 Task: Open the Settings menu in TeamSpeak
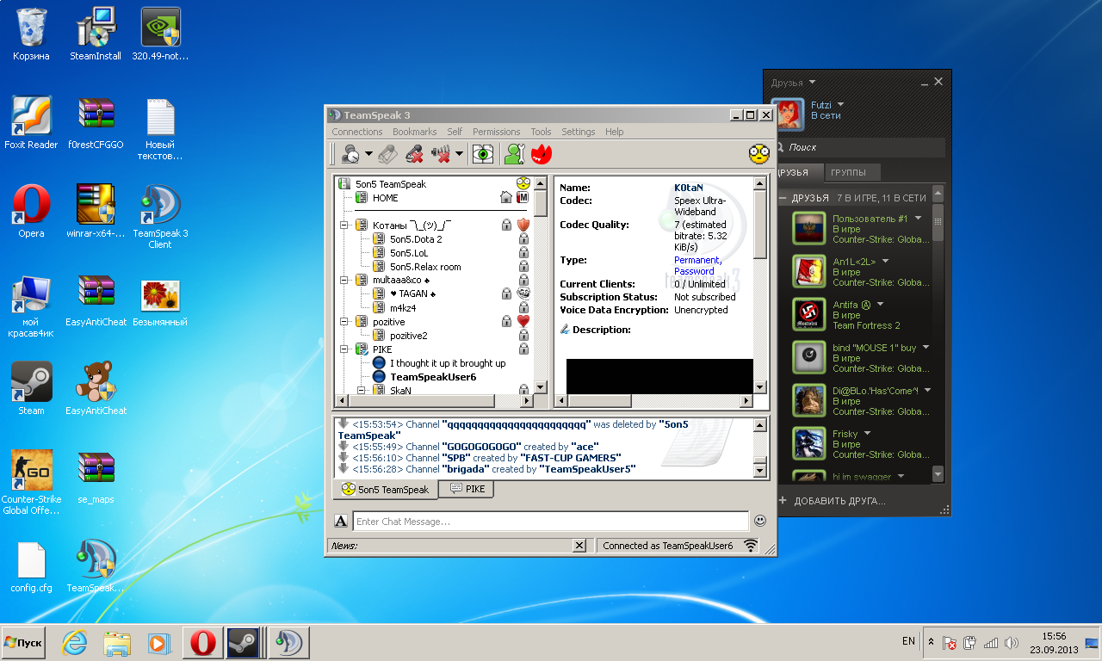click(x=579, y=132)
